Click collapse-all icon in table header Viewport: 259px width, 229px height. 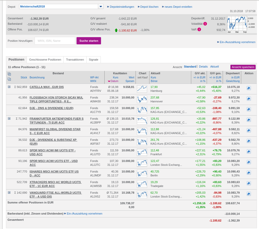pos(9,79)
